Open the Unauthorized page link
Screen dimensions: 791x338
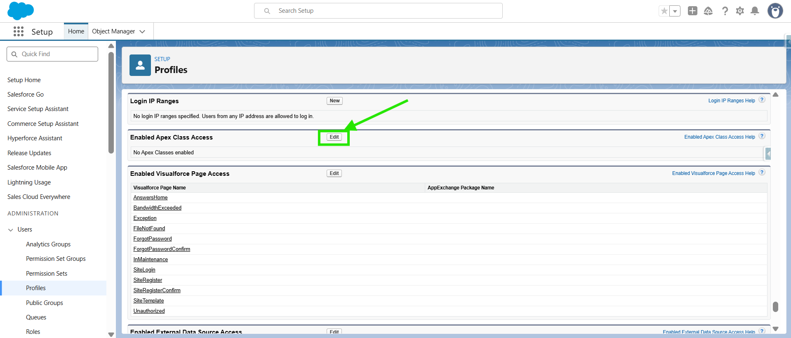tap(149, 311)
